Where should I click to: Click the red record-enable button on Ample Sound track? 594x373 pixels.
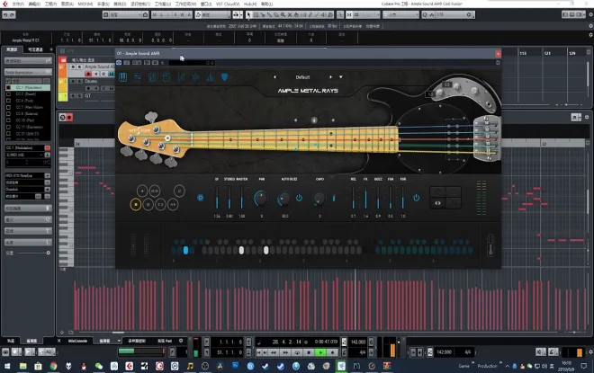point(88,74)
